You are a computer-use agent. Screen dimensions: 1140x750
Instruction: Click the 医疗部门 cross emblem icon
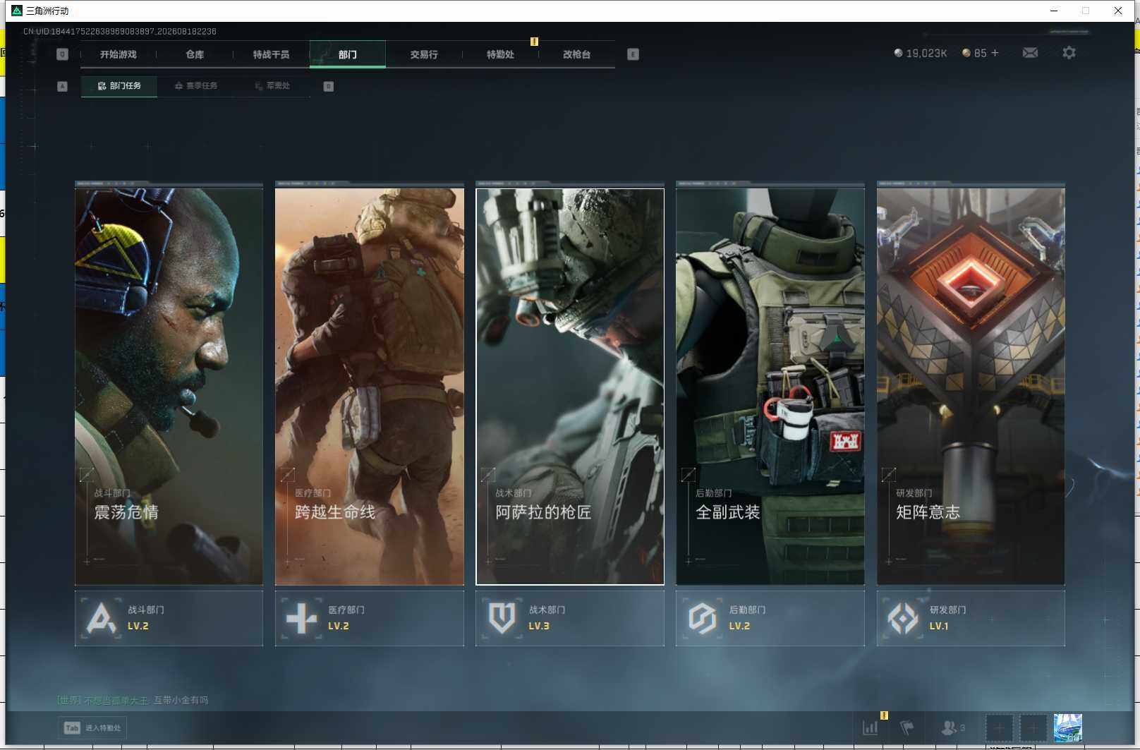301,618
